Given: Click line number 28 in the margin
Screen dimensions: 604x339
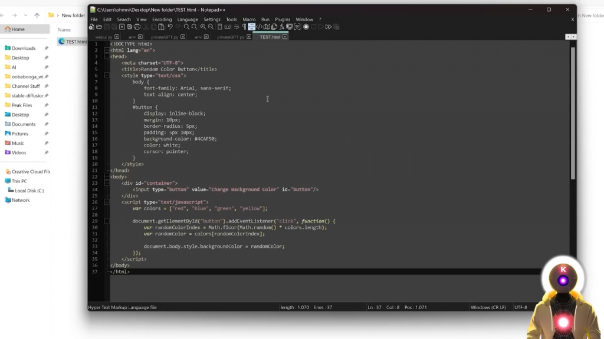Looking at the screenshot, I should coord(95,214).
